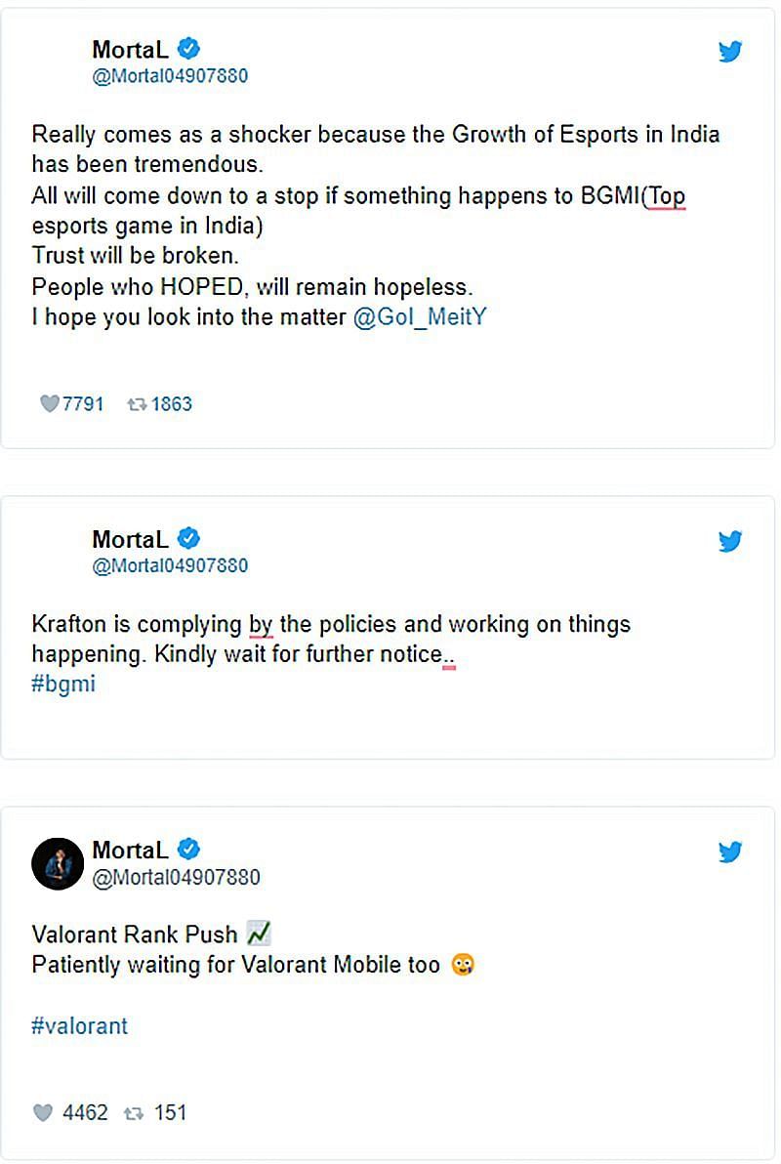Click Twitter bird icon on Valorant tweet
Image resolution: width=781 pixels, height=1164 pixels.
(730, 852)
